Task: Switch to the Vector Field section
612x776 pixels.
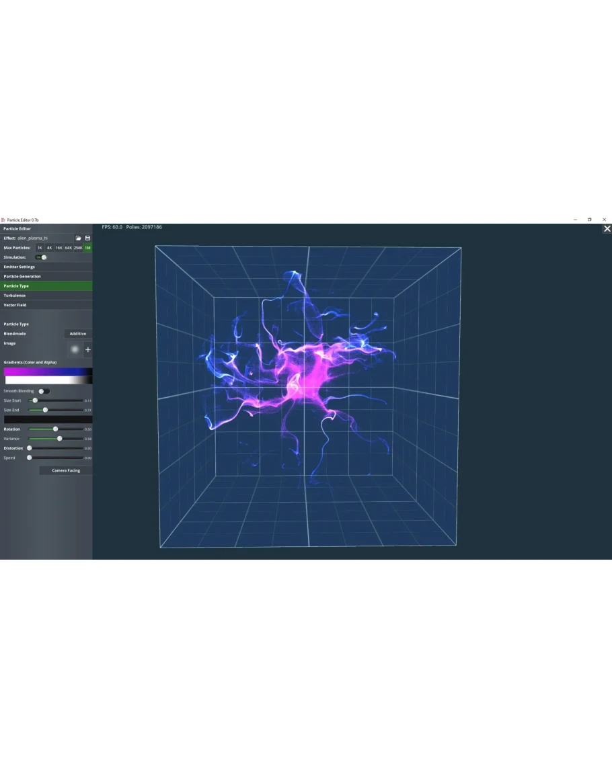Action: [46, 305]
